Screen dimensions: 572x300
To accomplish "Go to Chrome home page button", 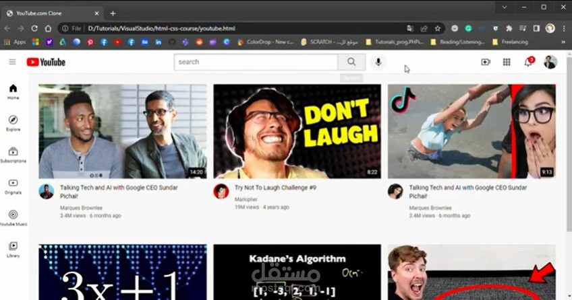I will [48, 28].
